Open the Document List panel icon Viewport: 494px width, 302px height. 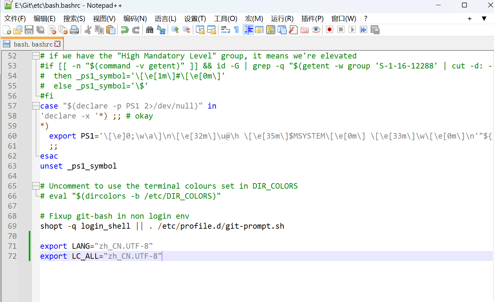tap(282, 30)
